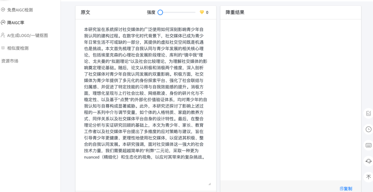Copy the result with 复制 button

[x=346, y=188]
